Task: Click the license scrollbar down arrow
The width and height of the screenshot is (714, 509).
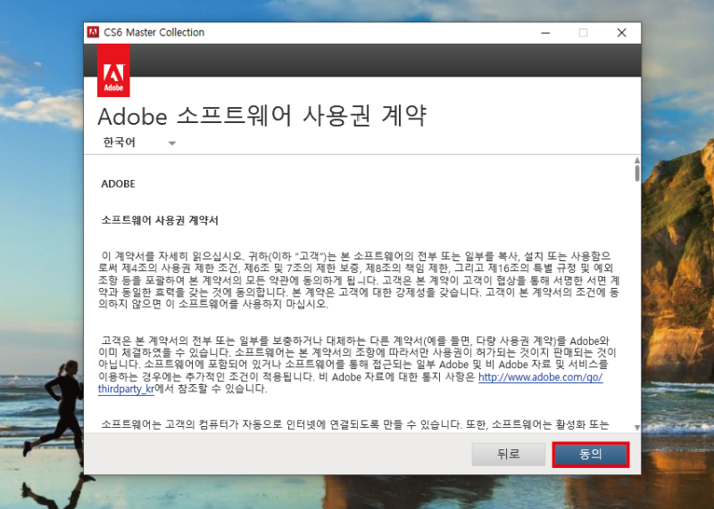Action: coord(636,428)
